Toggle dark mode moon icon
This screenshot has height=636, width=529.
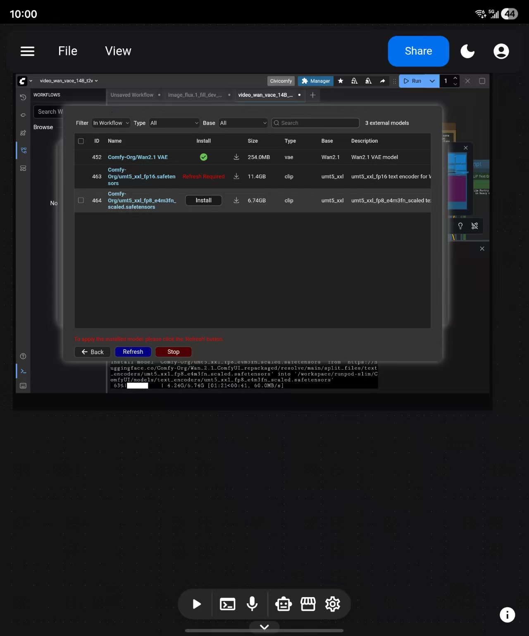tap(467, 51)
